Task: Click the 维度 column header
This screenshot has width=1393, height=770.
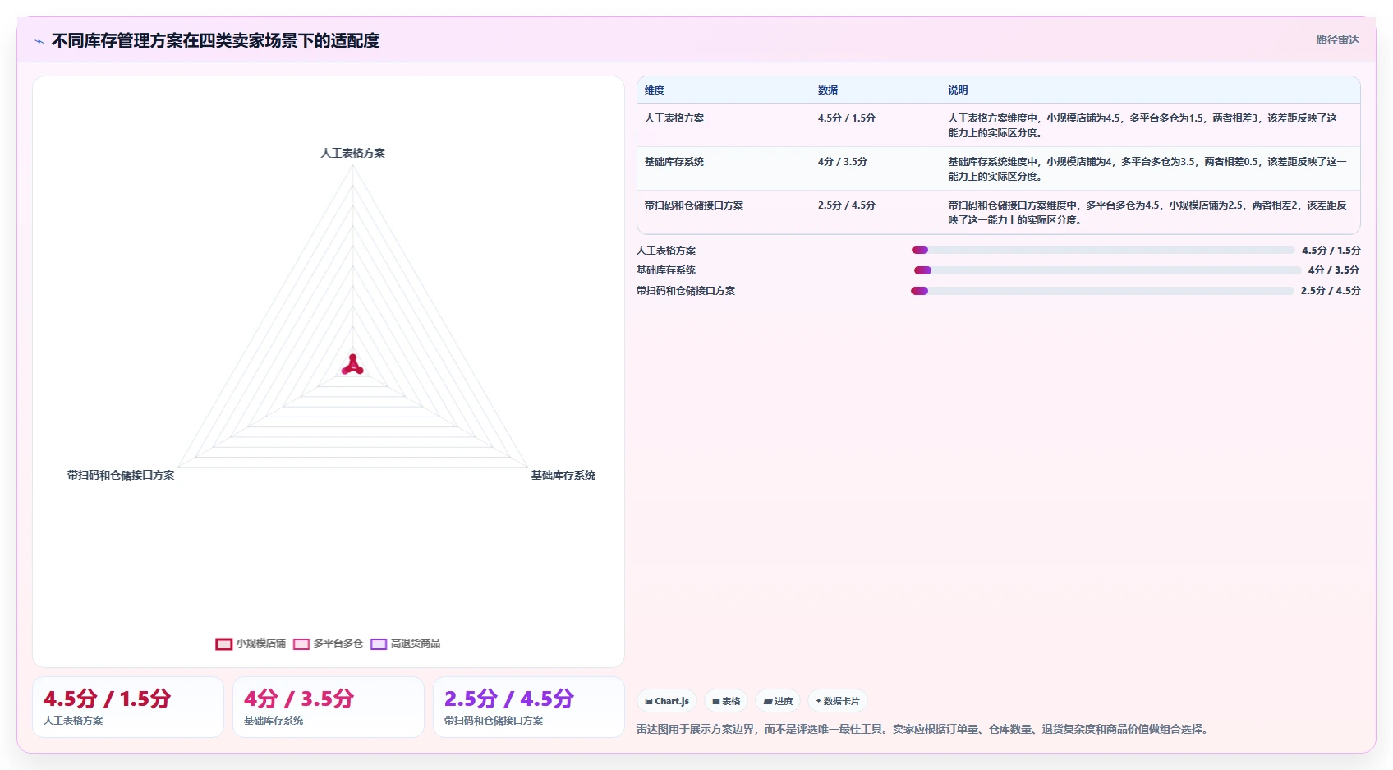Action: pyautogui.click(x=655, y=90)
